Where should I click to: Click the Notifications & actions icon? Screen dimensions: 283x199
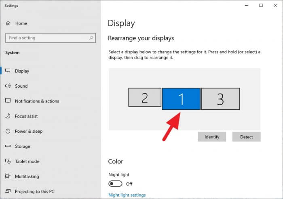point(8,101)
